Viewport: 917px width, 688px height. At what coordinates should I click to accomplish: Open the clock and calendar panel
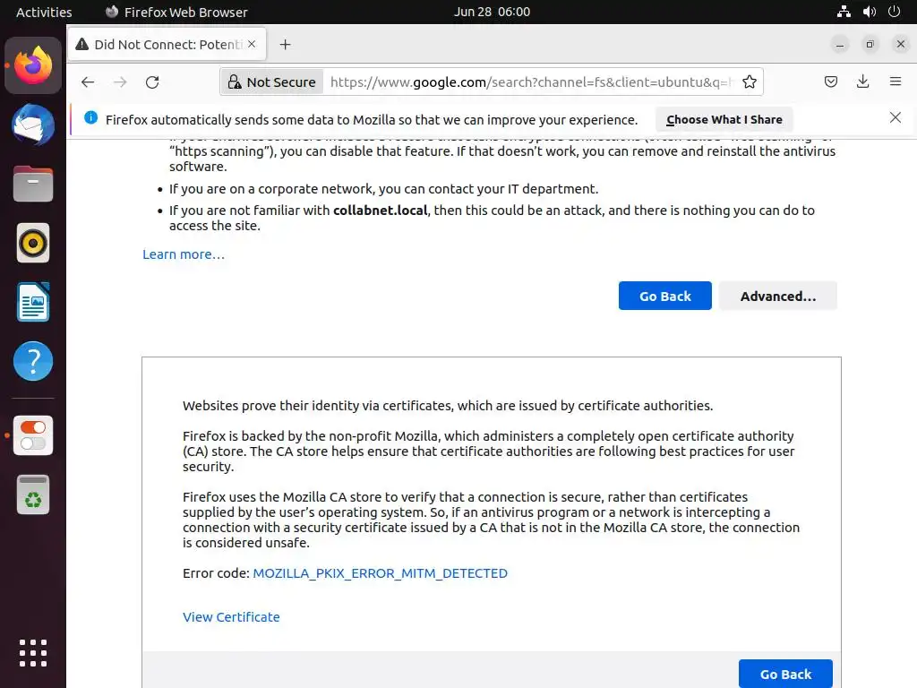pyautogui.click(x=492, y=12)
